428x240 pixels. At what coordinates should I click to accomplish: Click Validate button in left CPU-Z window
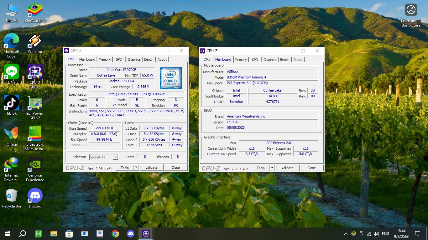coord(151,167)
